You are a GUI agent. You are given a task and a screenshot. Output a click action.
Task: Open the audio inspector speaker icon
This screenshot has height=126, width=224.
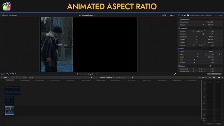click(x=185, y=15)
